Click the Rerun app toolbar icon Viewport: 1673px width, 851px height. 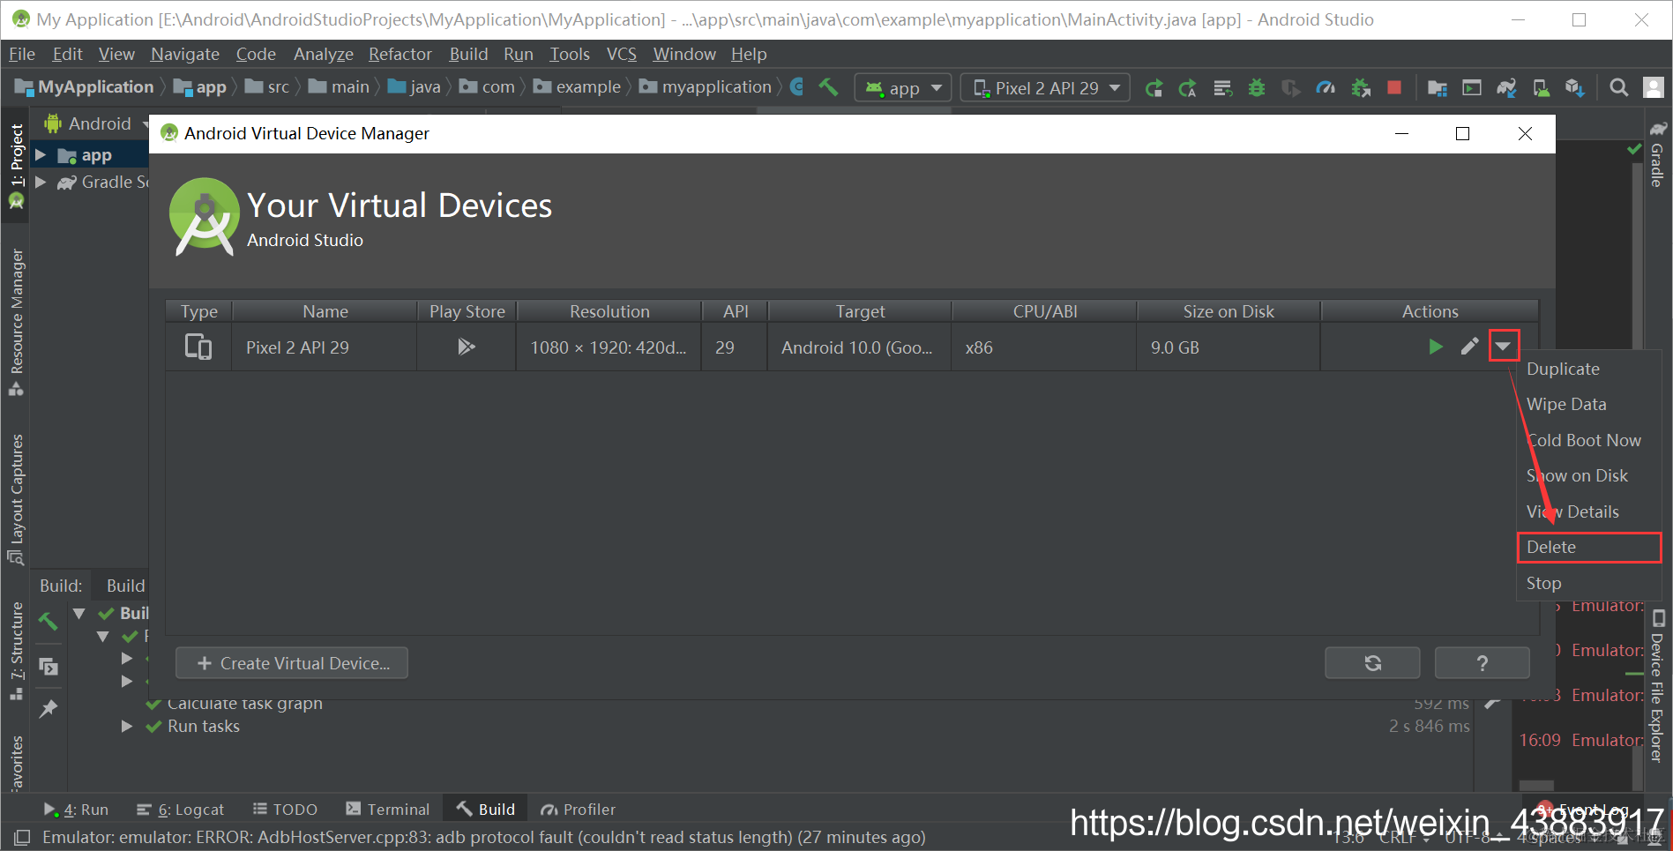1154,87
